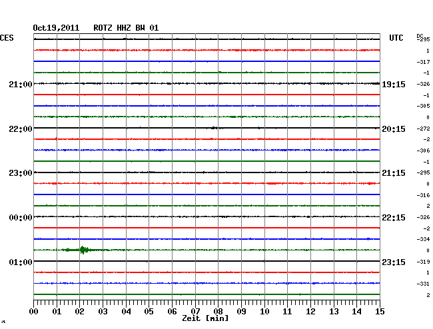Click the minute 15 tick label on axis
Viewport: 433px width, 329px height.
pyautogui.click(x=380, y=312)
